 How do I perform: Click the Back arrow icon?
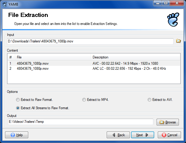click(x=114, y=135)
